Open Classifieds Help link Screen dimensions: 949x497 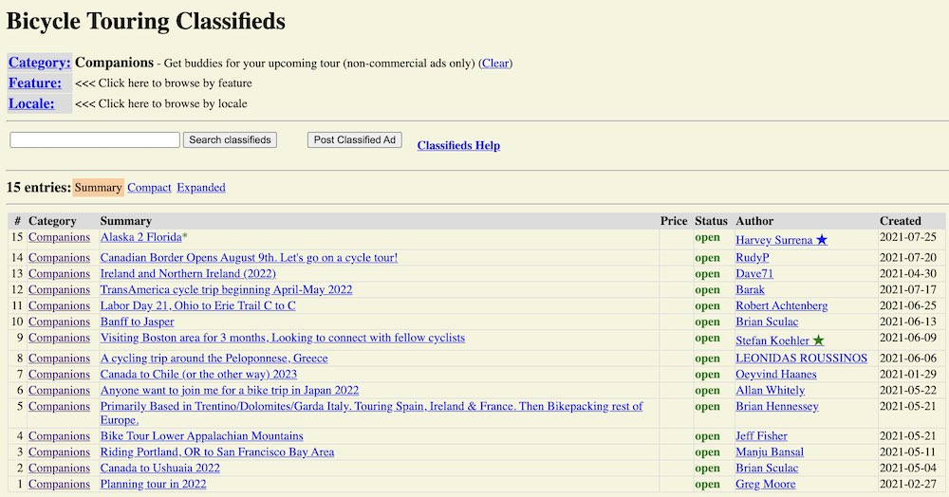click(458, 145)
